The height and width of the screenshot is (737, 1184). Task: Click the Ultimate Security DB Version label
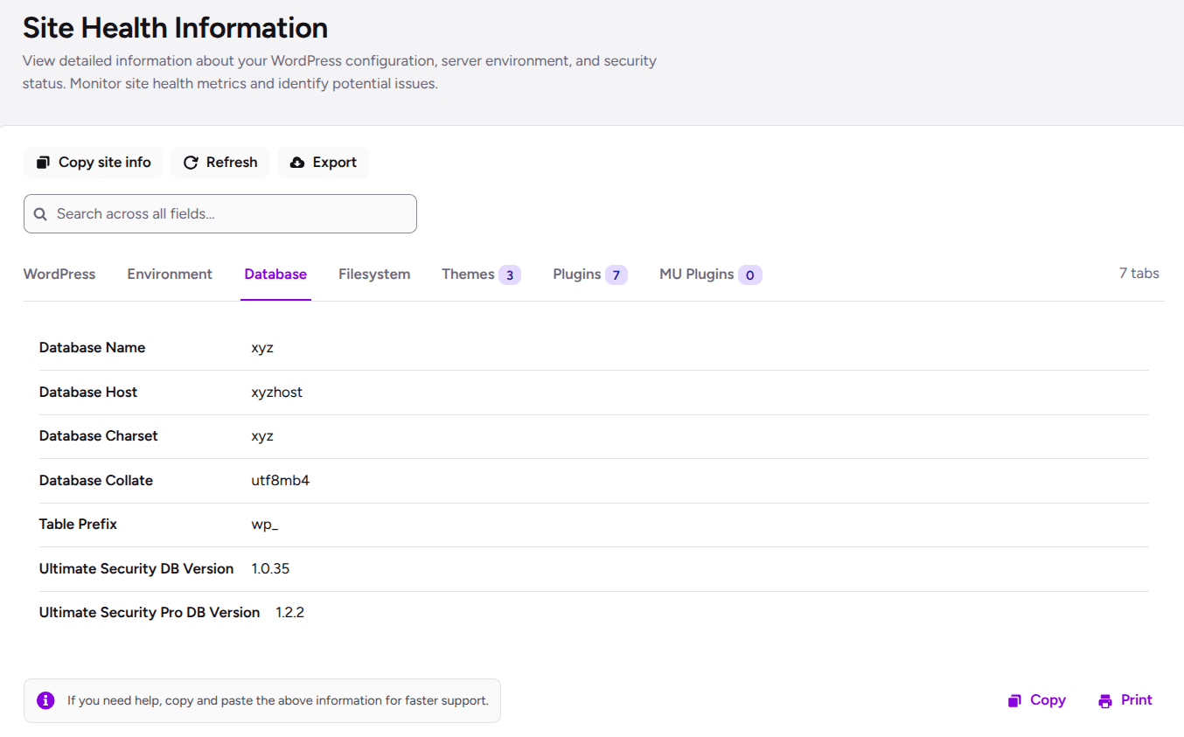pyautogui.click(x=136, y=569)
